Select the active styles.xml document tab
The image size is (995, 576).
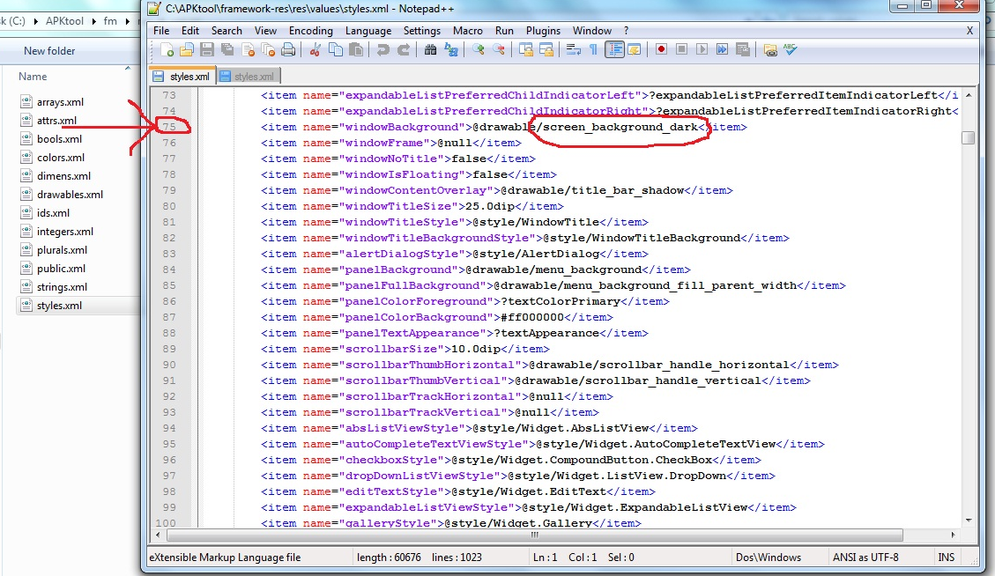pyautogui.click(x=182, y=76)
